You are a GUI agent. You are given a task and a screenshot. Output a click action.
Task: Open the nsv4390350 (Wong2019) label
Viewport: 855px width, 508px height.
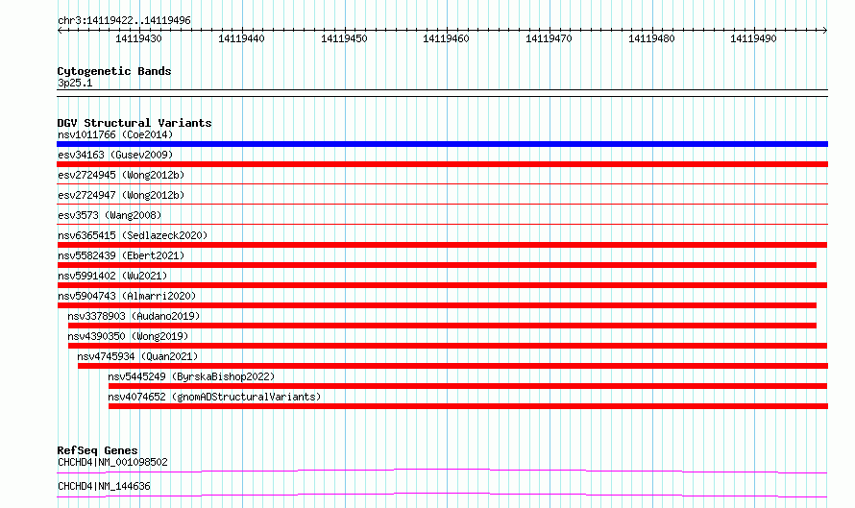click(128, 336)
